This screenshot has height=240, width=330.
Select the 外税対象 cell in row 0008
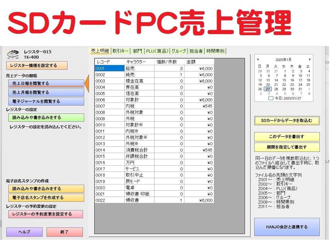pyautogui.click(x=140, y=112)
